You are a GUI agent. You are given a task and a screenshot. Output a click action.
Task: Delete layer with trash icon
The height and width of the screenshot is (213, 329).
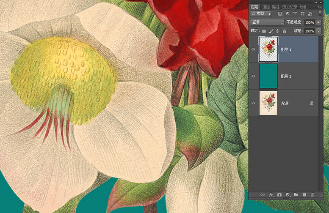(x=312, y=195)
